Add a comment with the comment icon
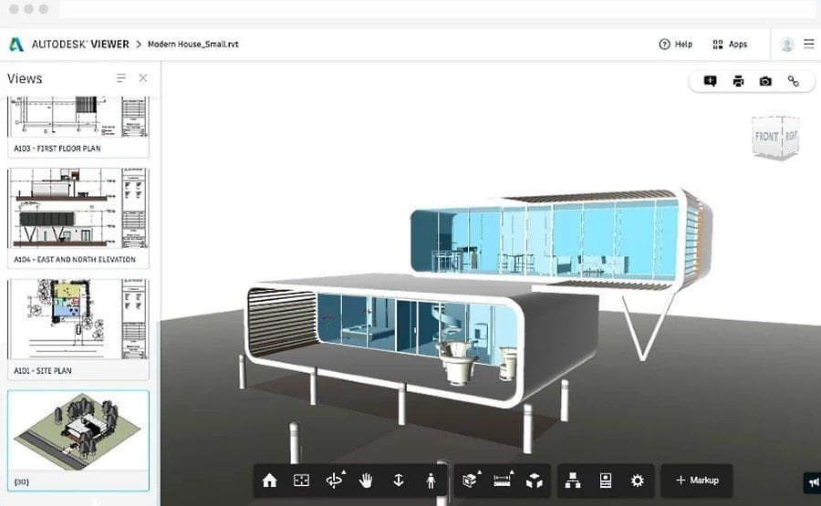The width and height of the screenshot is (821, 506). pyautogui.click(x=711, y=81)
